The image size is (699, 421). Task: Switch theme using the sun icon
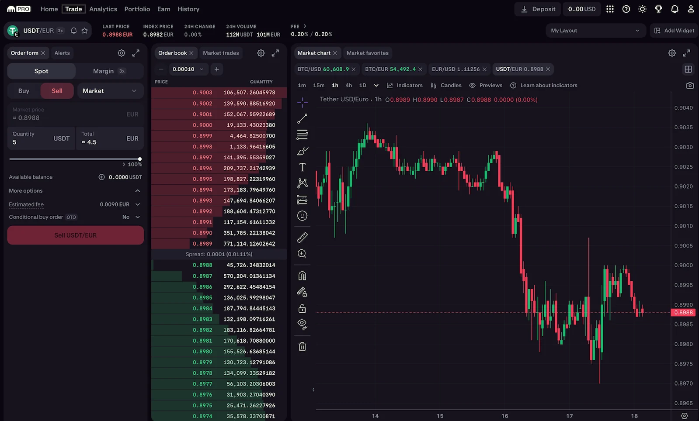click(x=642, y=9)
